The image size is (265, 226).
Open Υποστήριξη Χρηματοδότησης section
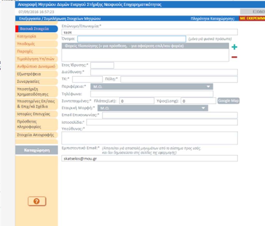pos(36,92)
